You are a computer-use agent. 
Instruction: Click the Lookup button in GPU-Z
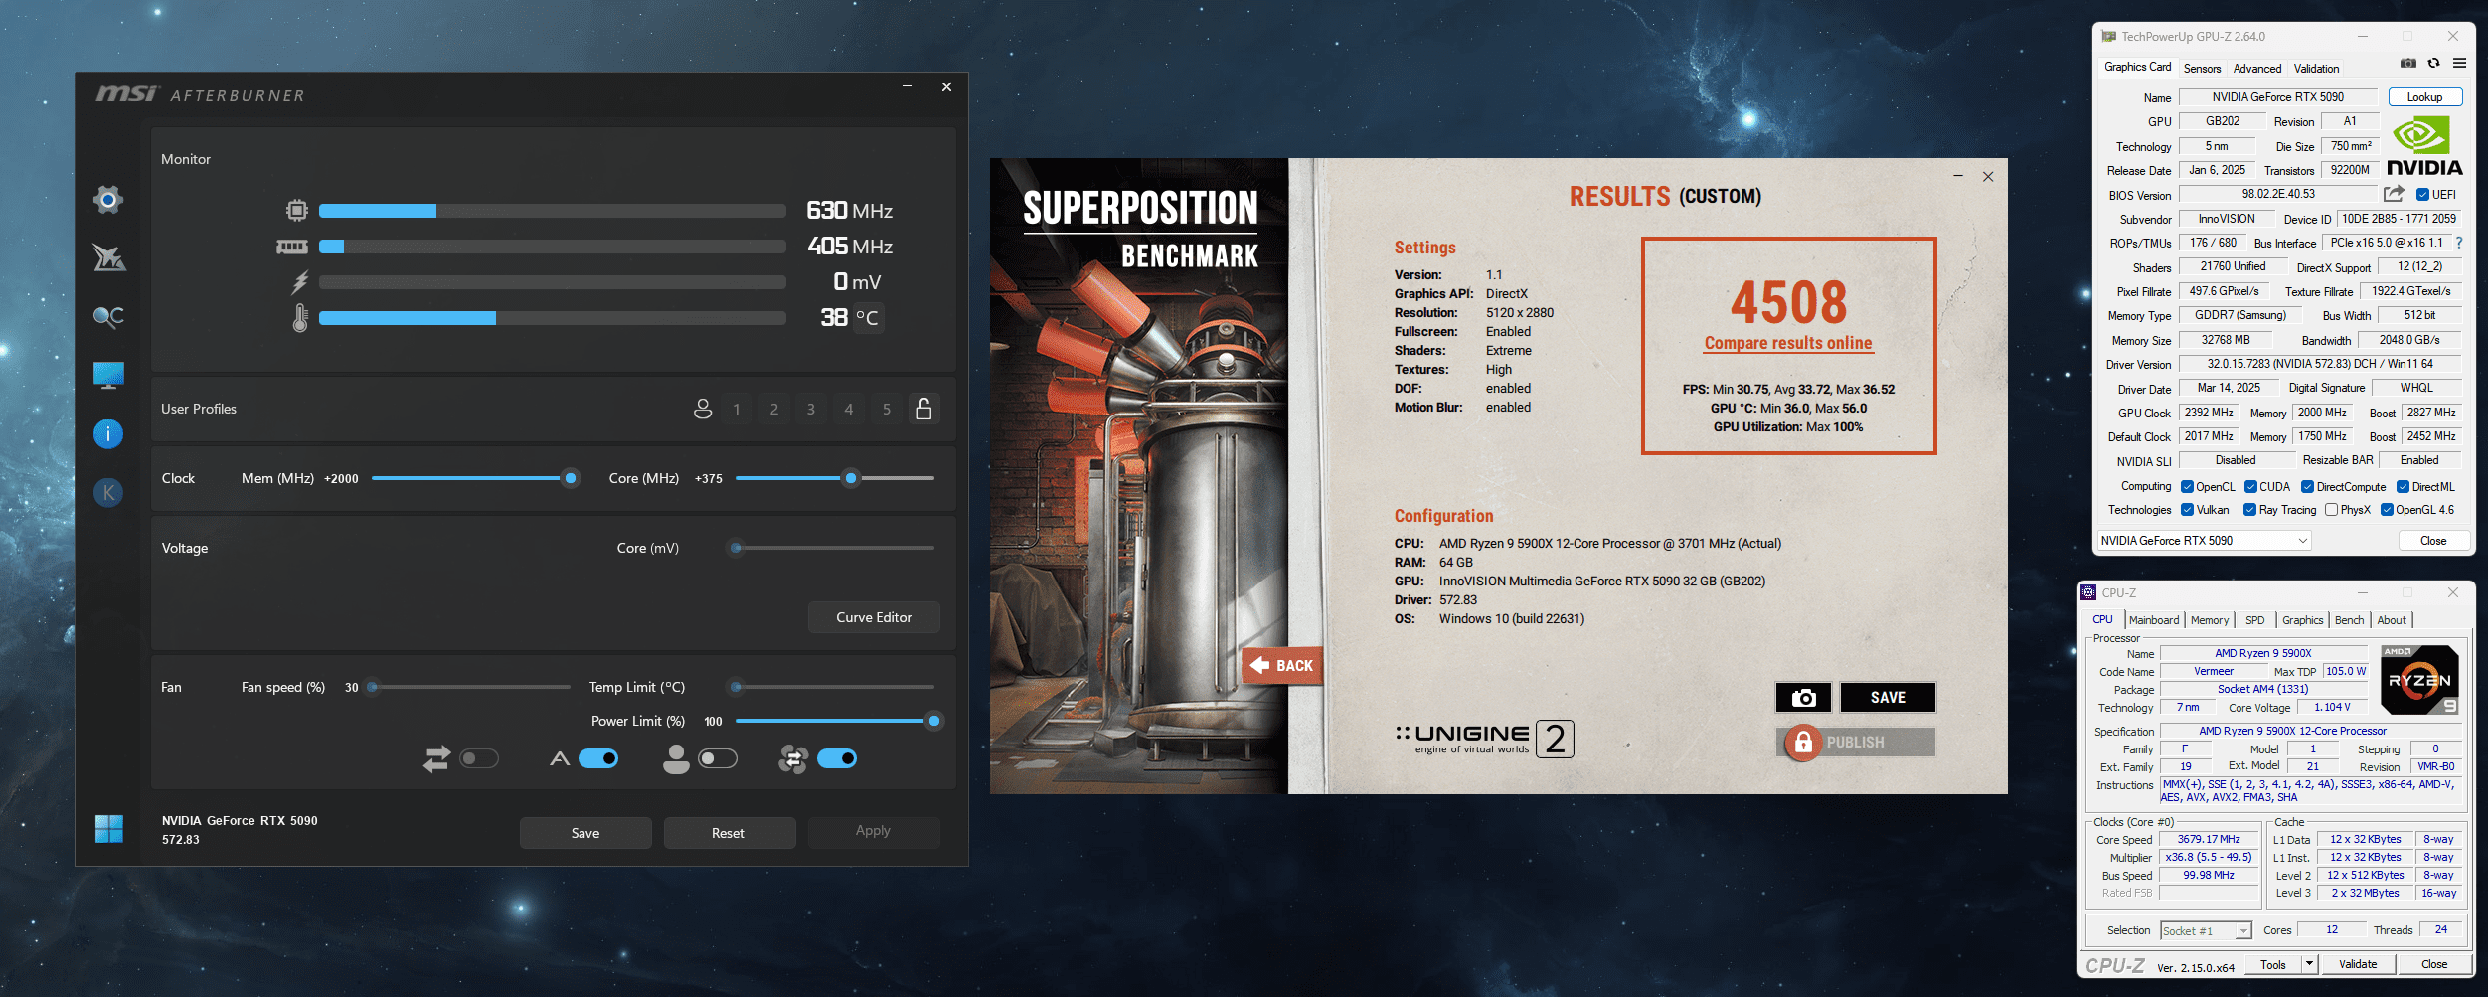[x=2424, y=97]
